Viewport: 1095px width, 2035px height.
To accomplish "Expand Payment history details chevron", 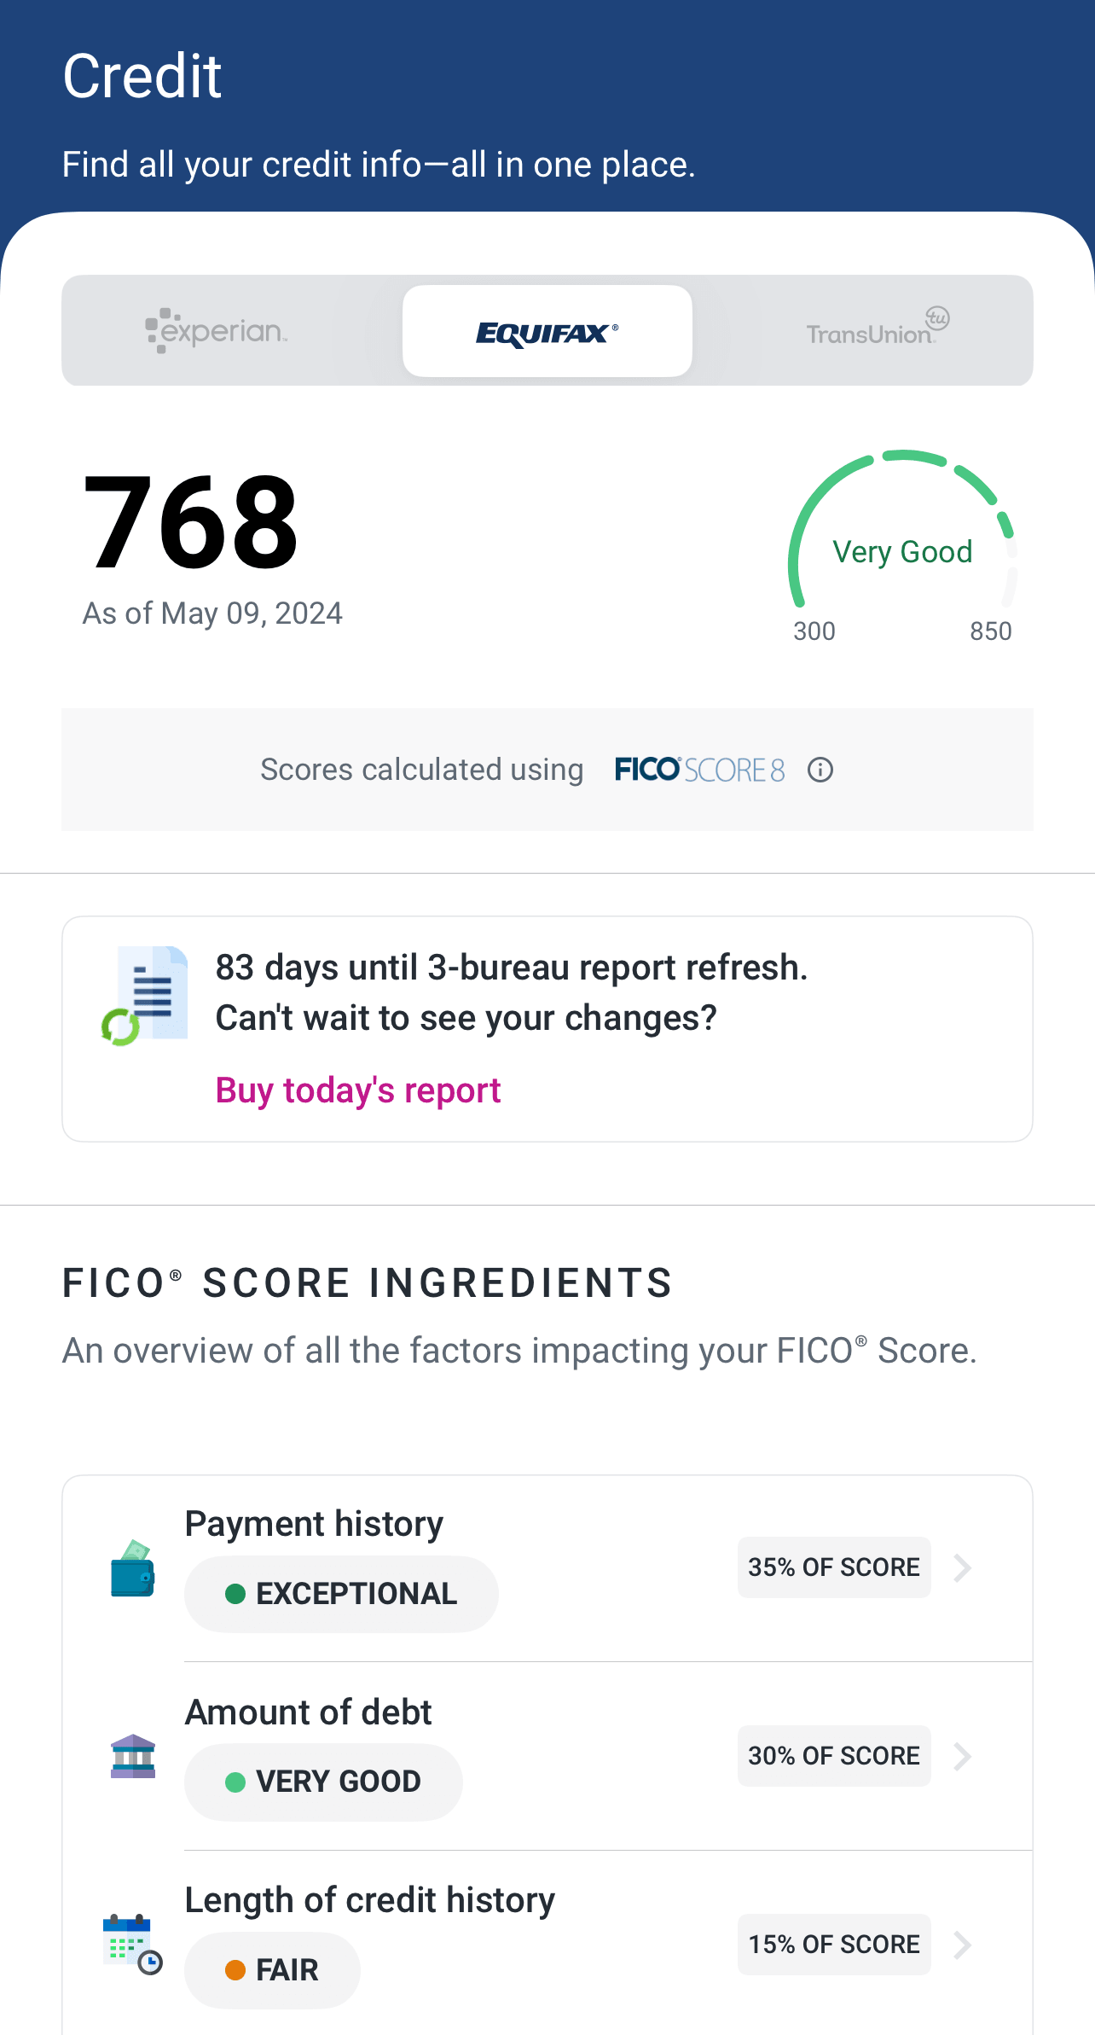I will coord(963,1567).
